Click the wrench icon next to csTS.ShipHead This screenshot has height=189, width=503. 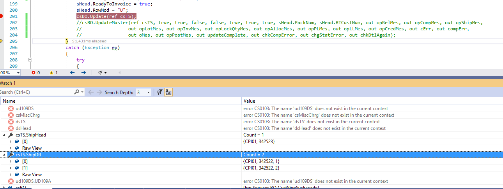click(11, 135)
